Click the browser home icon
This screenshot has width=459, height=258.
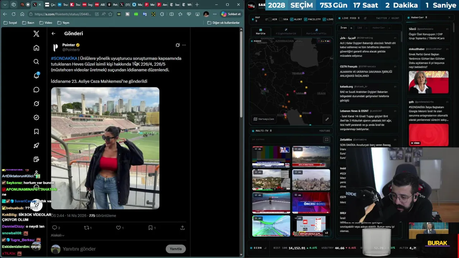tap(22, 14)
